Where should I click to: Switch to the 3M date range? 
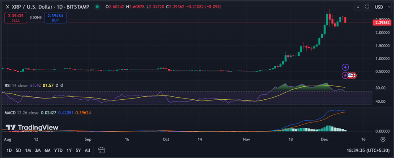pos(38,150)
